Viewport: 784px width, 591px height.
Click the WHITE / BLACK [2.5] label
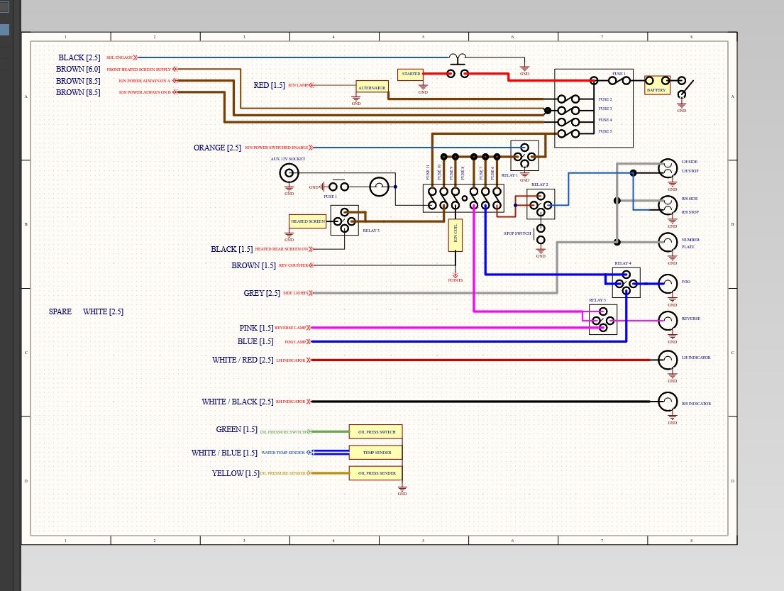coord(238,402)
